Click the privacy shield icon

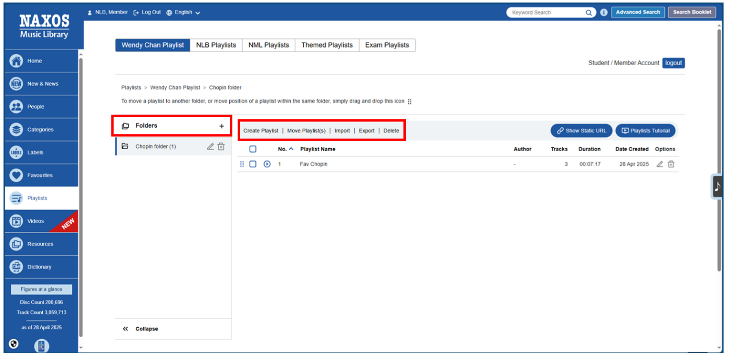click(x=14, y=343)
